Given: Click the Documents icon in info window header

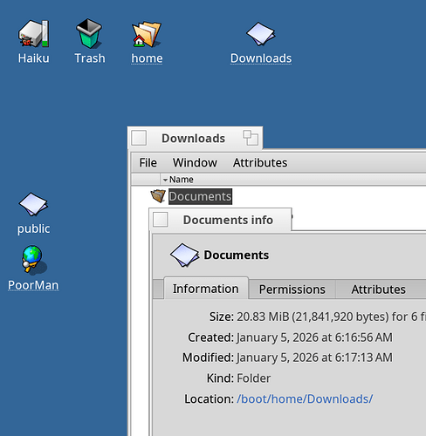Looking at the screenshot, I should click(184, 255).
